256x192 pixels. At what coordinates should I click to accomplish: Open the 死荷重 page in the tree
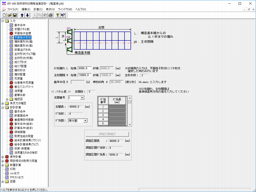[x=19, y=78]
